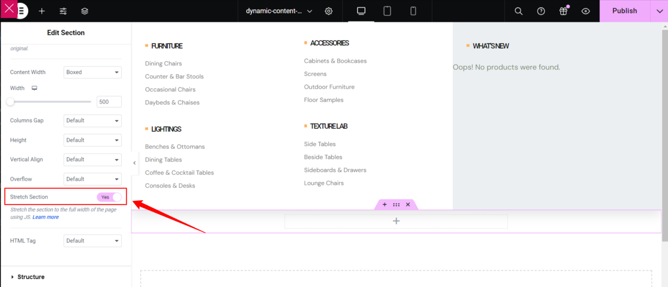The image size is (668, 287).
Task: Add a new element with the plus icon
Action: click(42, 11)
